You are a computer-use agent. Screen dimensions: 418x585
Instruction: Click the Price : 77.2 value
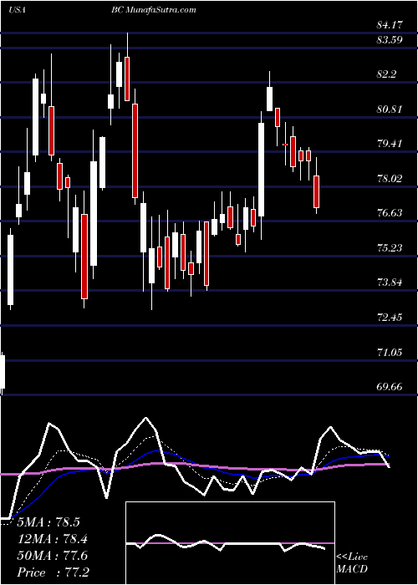tap(52, 572)
